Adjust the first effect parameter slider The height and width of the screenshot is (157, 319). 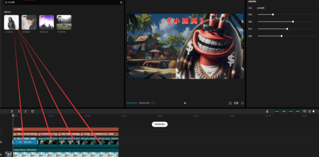[273, 15]
